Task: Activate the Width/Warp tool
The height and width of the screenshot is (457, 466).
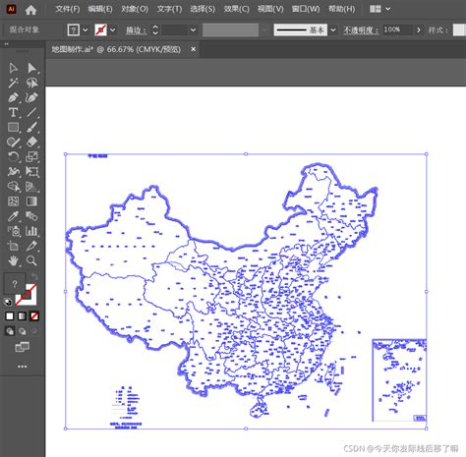Action: [x=13, y=171]
